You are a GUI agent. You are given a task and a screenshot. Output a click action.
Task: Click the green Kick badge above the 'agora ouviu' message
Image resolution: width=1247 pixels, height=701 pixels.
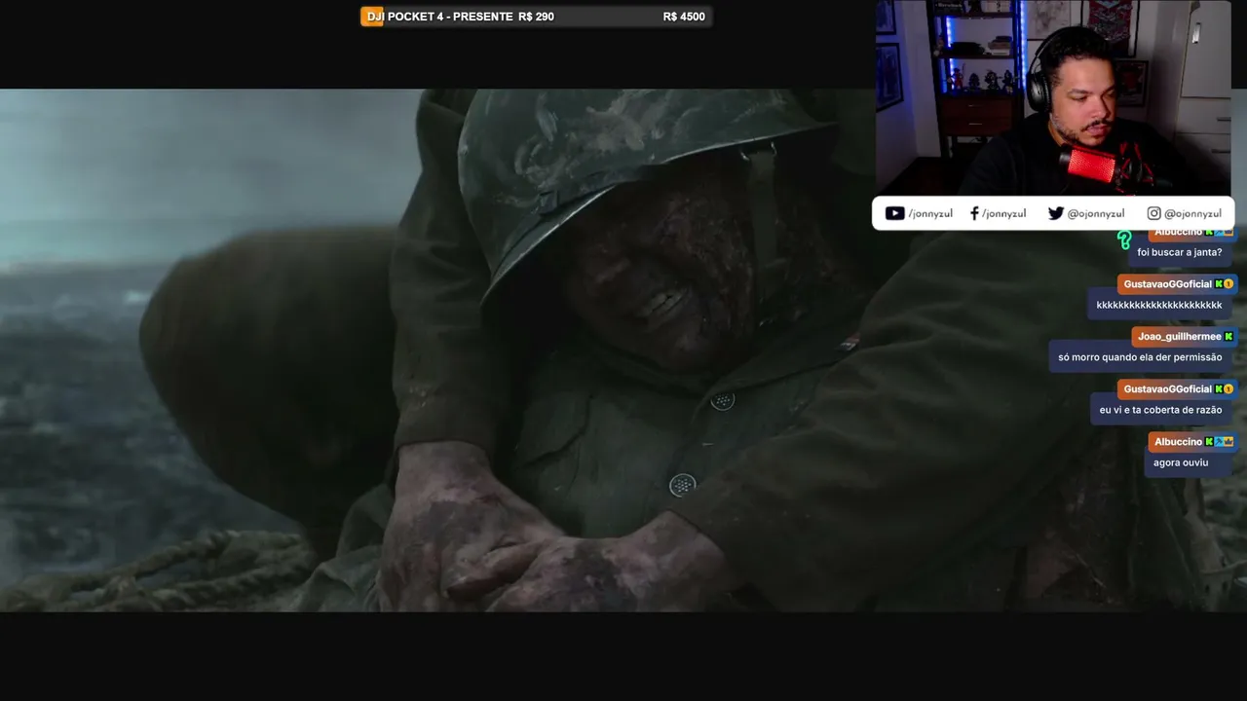click(x=1209, y=442)
